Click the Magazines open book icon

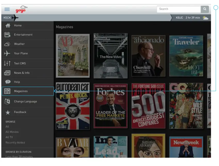(7, 91)
